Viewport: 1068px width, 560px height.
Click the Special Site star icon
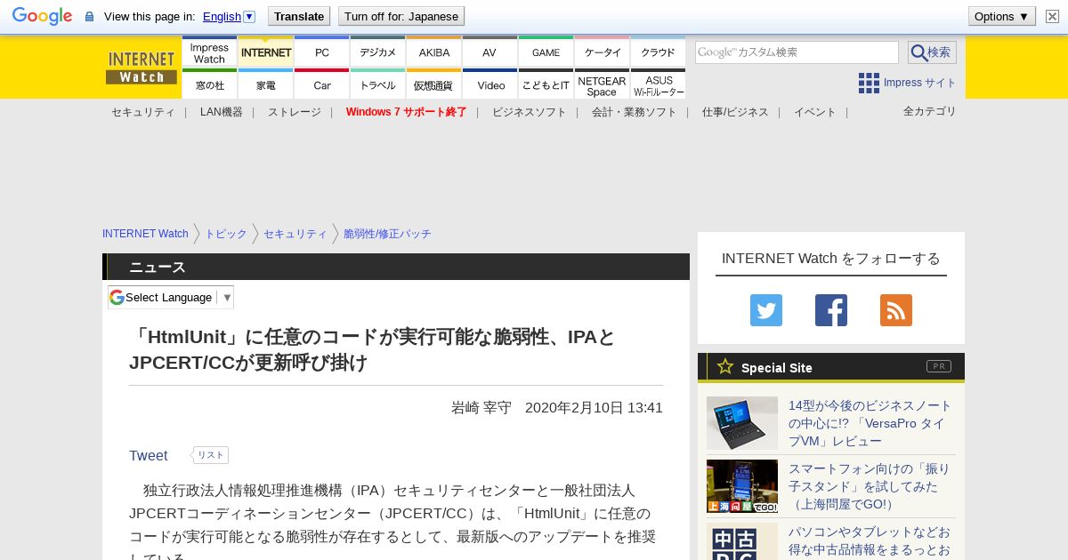coord(725,366)
